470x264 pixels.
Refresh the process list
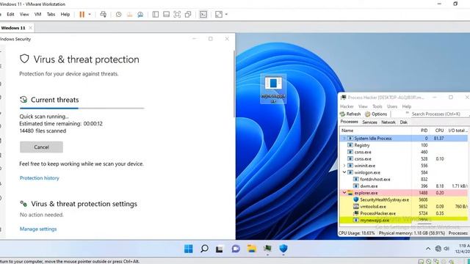click(350, 114)
